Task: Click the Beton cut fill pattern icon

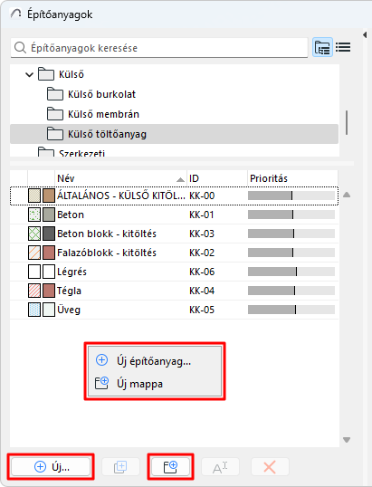Action: pyautogui.click(x=34, y=215)
